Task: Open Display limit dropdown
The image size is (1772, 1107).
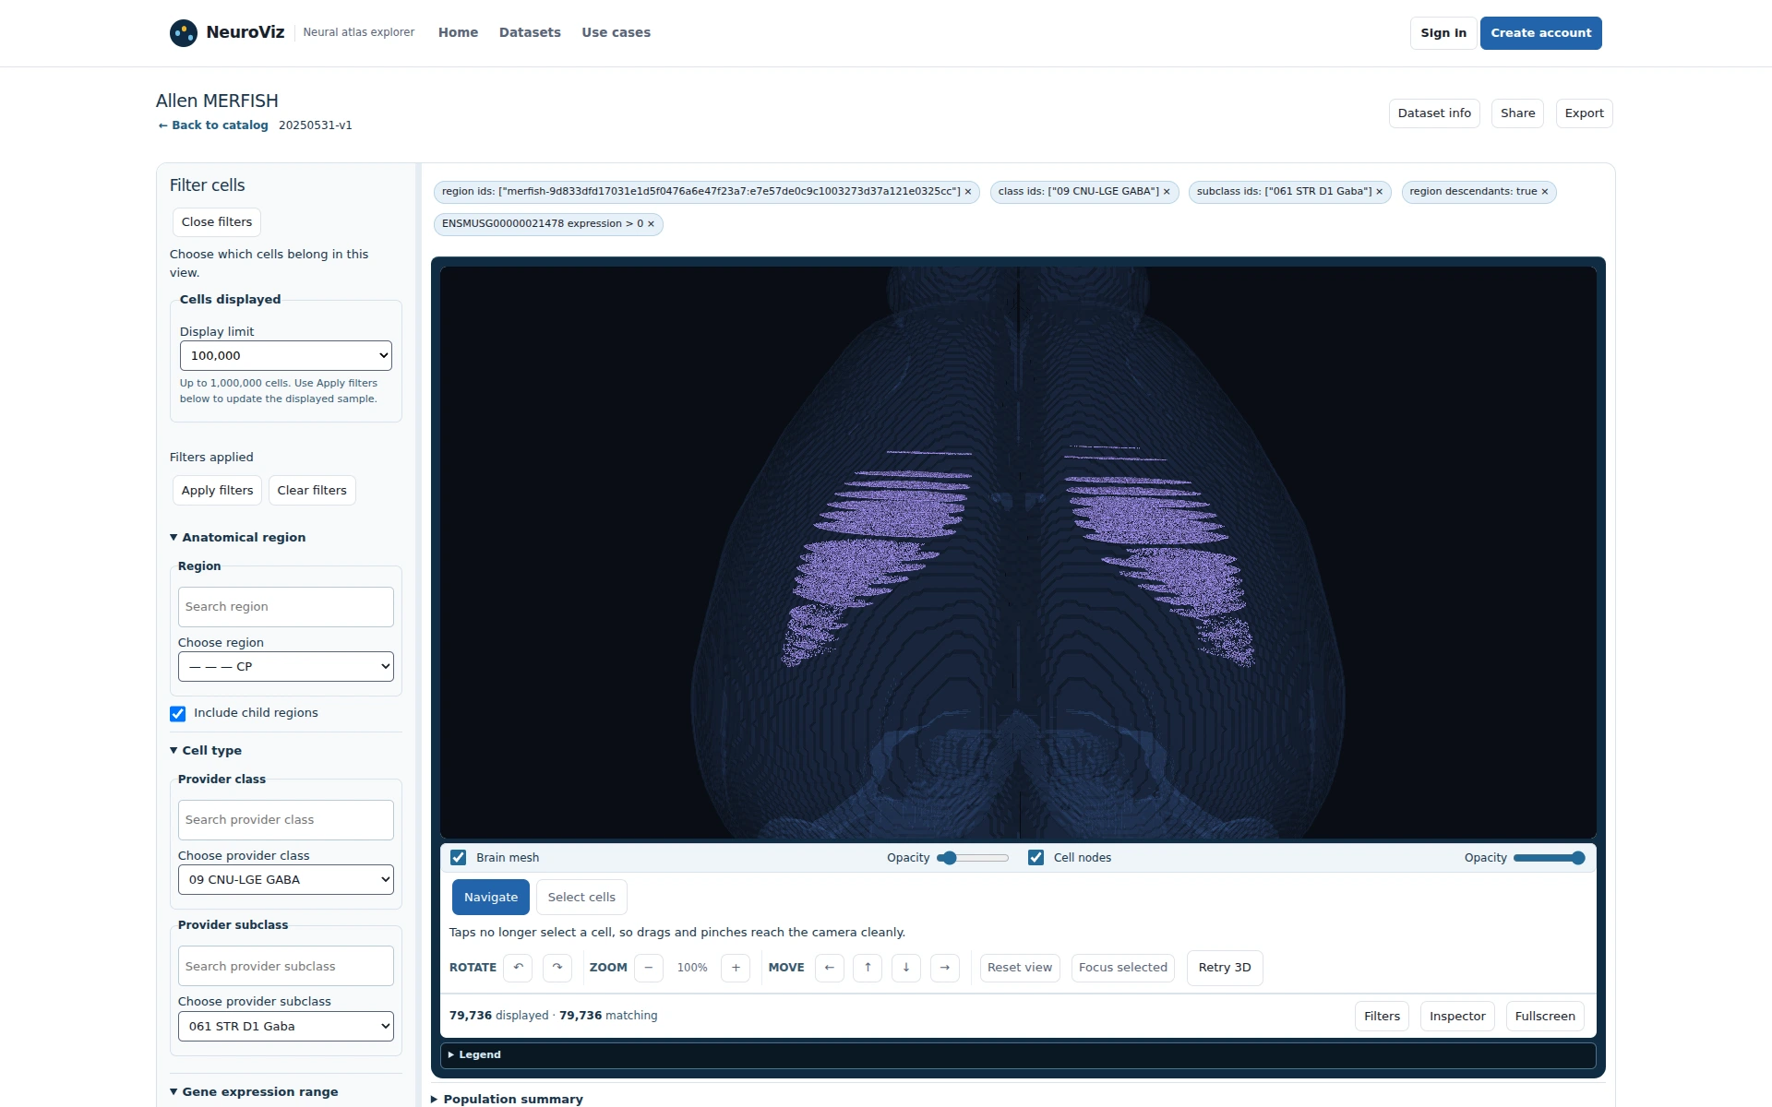Action: click(x=286, y=356)
